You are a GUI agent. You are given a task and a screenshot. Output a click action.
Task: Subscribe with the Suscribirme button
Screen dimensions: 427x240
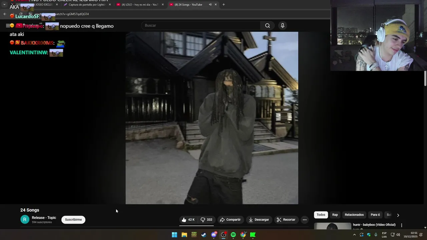point(73,220)
